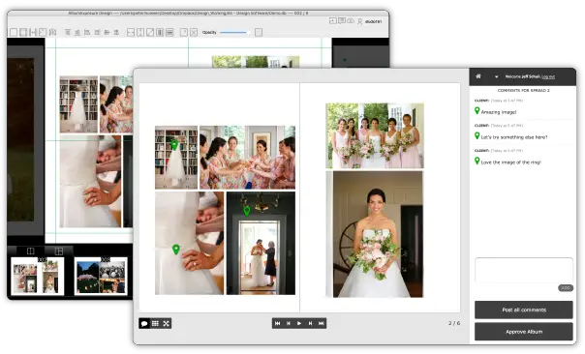
Task: Click the add-page plus icon near cloud icon
Action: (332, 21)
